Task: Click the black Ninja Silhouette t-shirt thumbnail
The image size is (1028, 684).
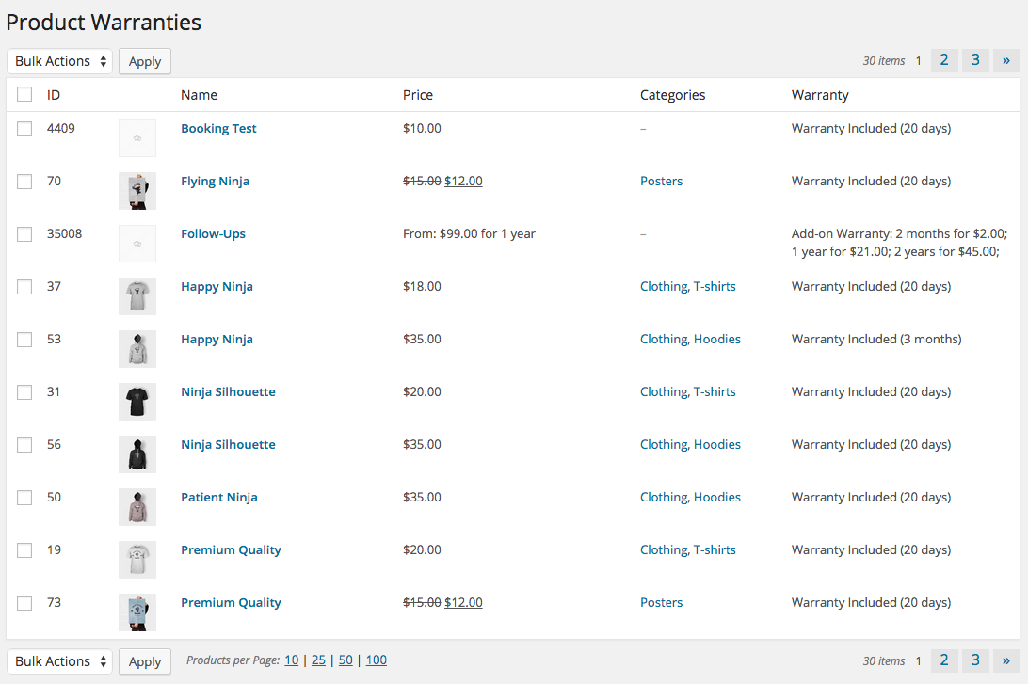Action: 137,402
